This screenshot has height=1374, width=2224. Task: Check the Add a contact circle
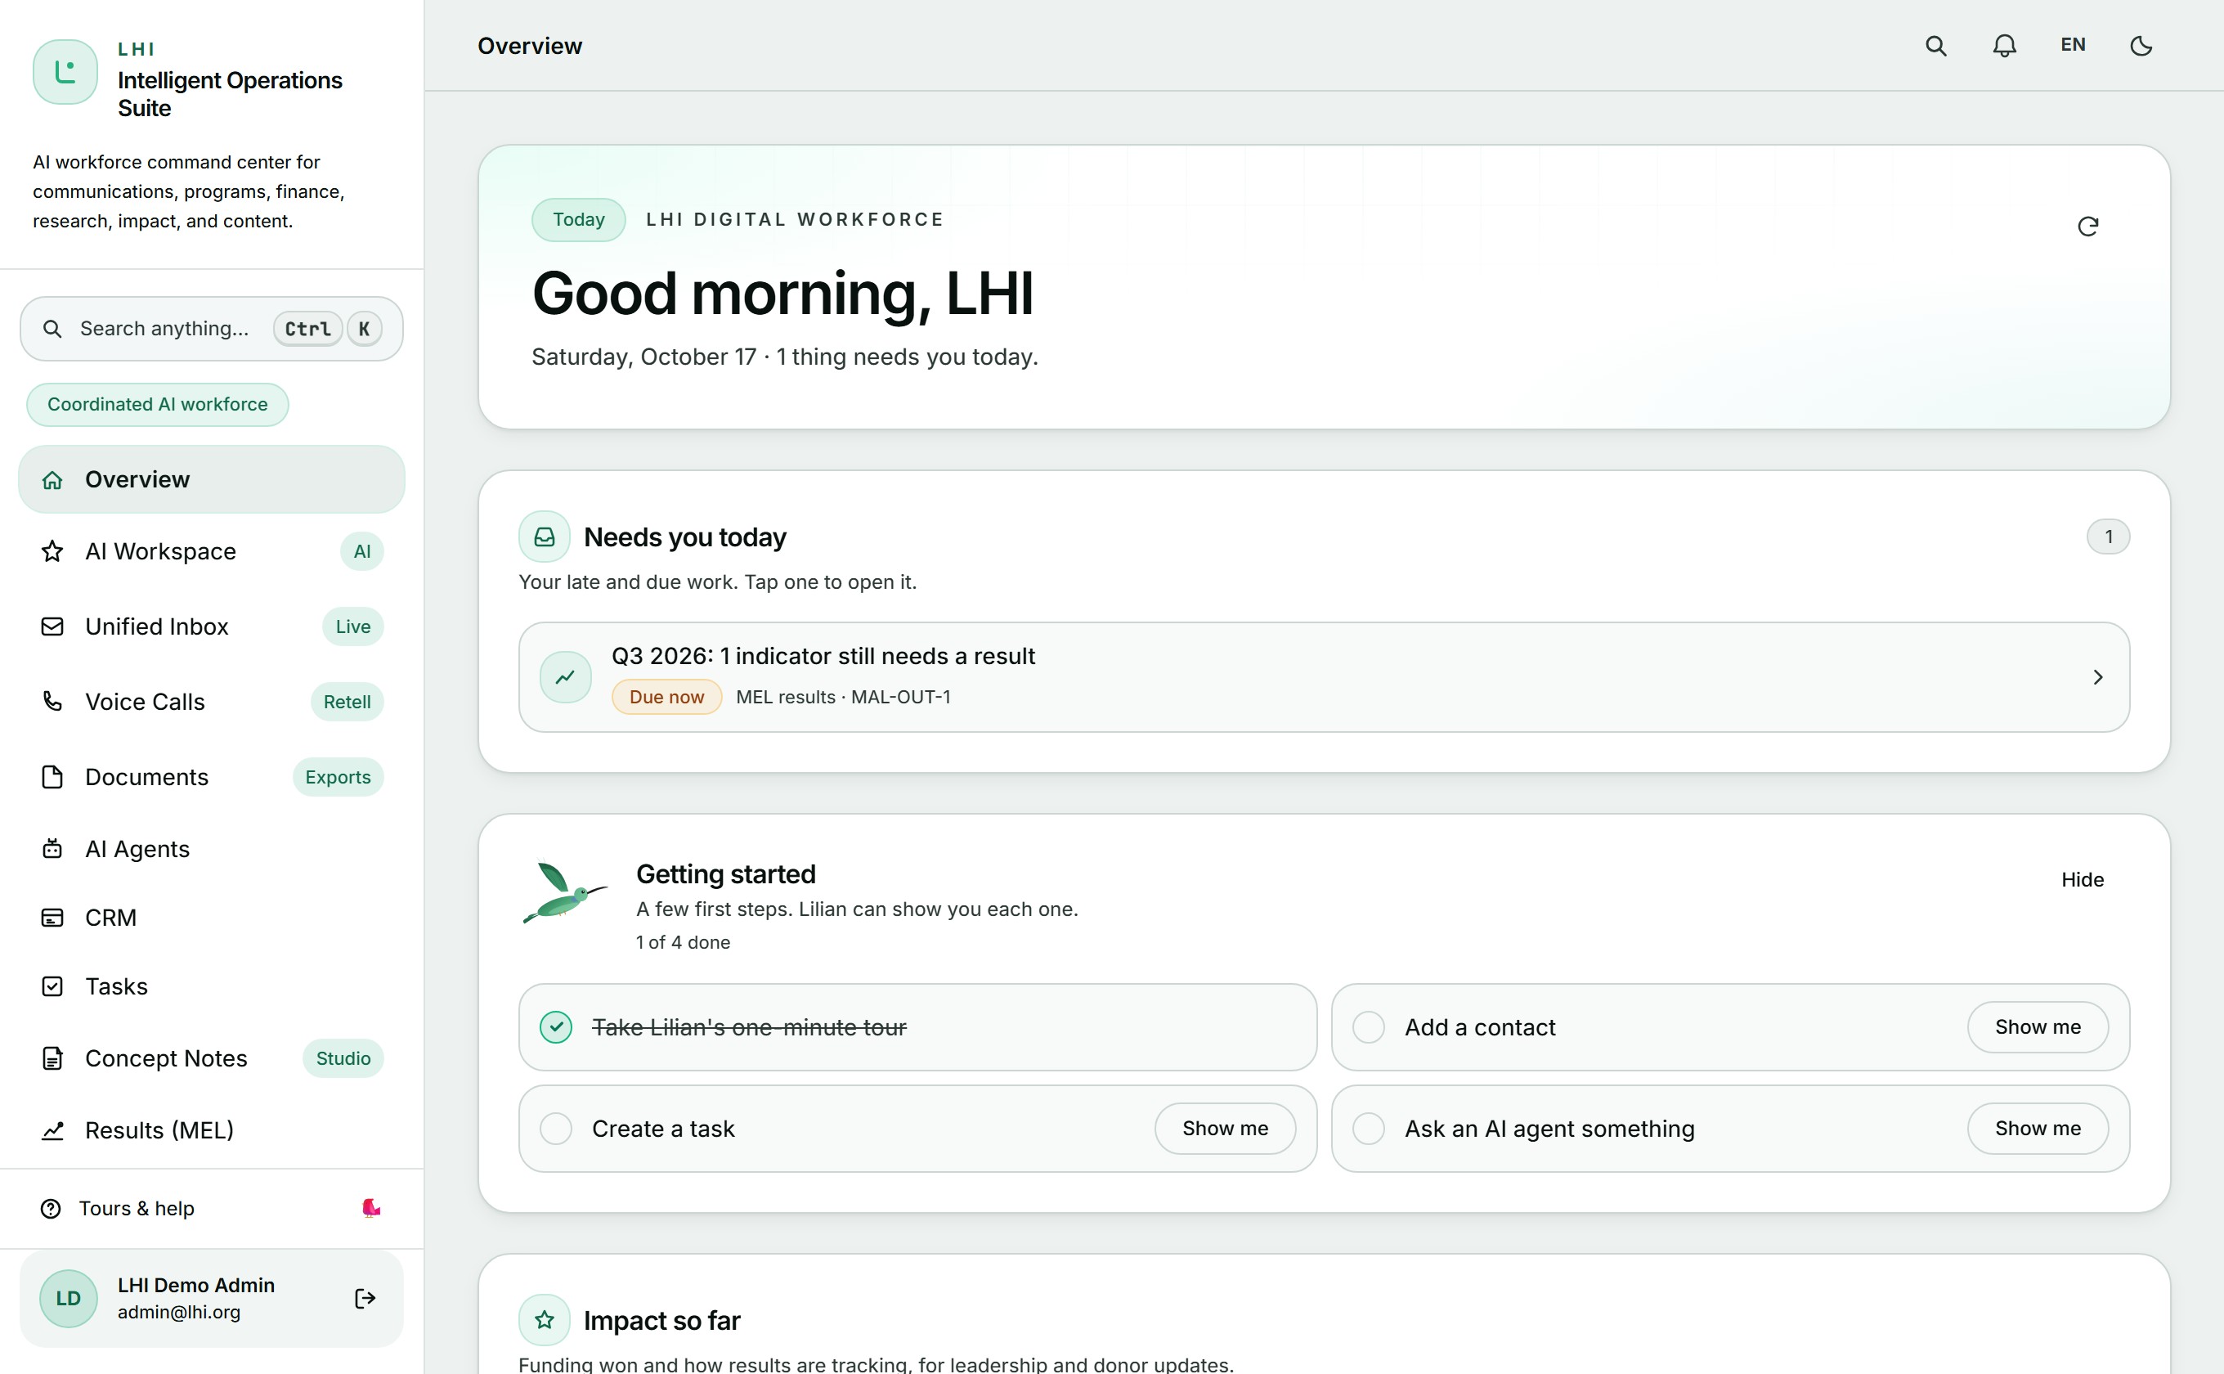[x=1368, y=1027]
